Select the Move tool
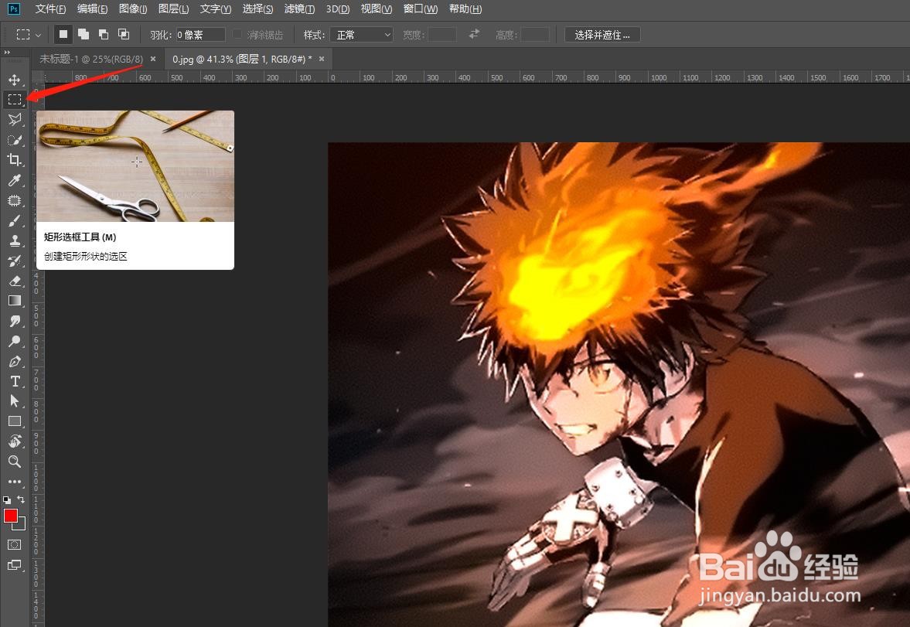 15,80
